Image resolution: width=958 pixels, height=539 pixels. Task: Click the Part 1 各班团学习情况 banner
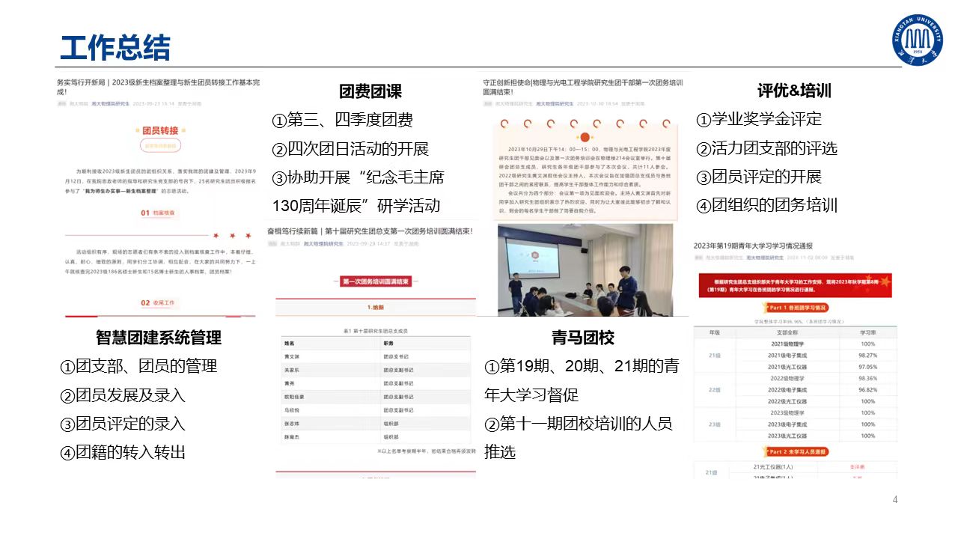coord(793,308)
